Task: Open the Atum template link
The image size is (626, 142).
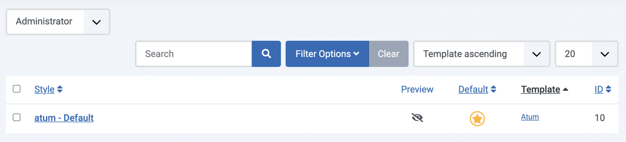Action: 530,117
